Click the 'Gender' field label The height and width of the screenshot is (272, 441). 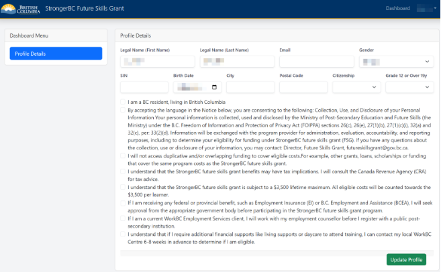point(366,50)
